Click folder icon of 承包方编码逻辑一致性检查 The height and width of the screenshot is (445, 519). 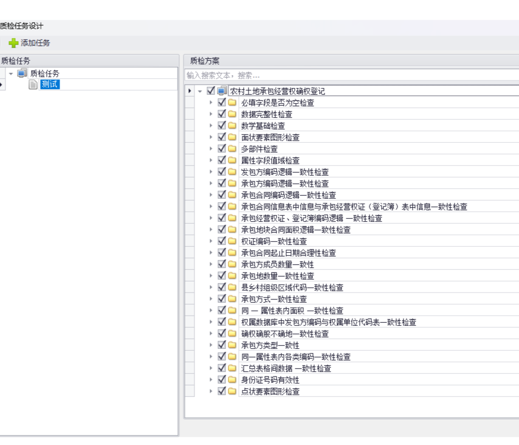[x=232, y=183]
